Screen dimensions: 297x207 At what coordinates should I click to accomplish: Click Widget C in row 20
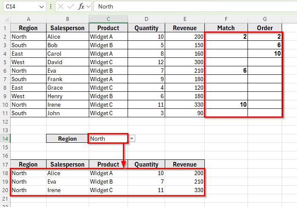[108, 190]
